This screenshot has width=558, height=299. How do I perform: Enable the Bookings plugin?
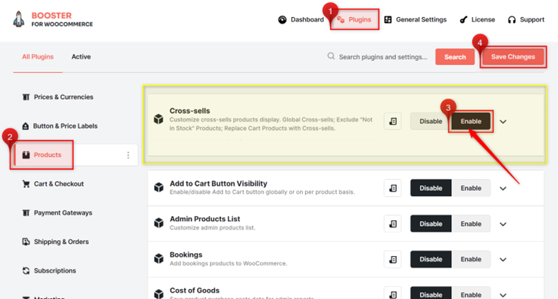pyautogui.click(x=471, y=259)
